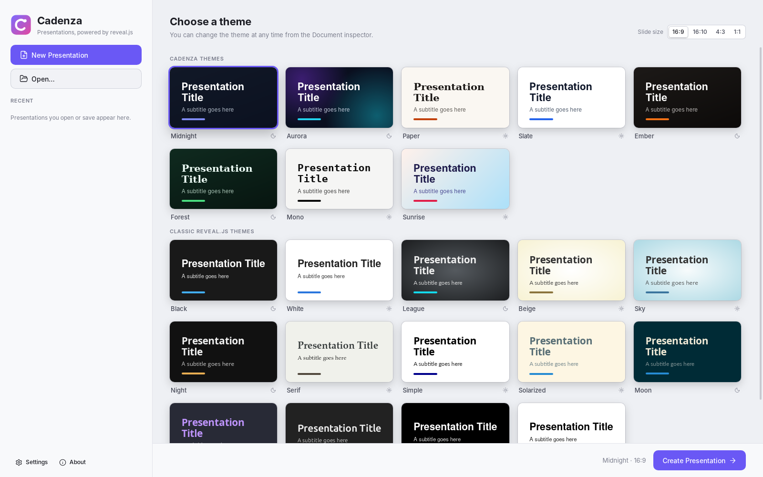Click Create Presentation button

coord(699,460)
